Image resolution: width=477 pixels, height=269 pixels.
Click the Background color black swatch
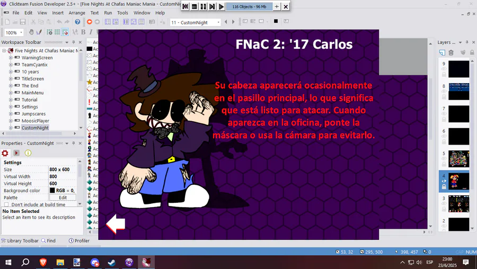click(x=52, y=190)
